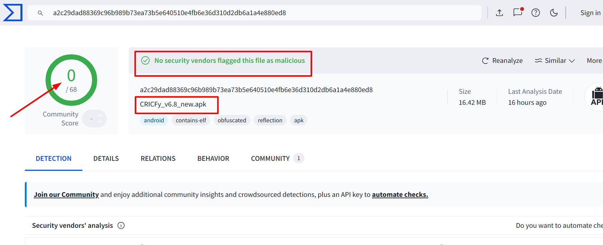Open the notifications chat icon
This screenshot has width=603, height=245.
coord(518,12)
